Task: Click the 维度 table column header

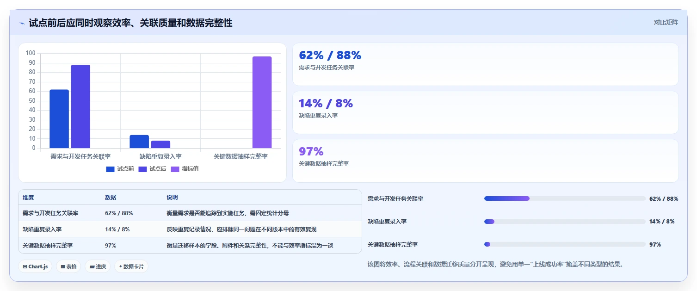Action: (x=28, y=198)
